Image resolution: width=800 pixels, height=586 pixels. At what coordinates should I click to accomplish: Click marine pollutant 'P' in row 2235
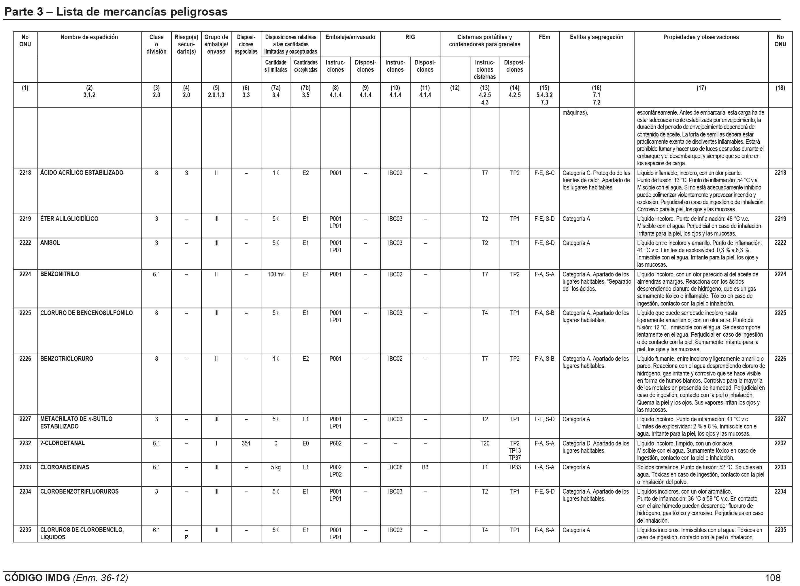click(x=186, y=537)
